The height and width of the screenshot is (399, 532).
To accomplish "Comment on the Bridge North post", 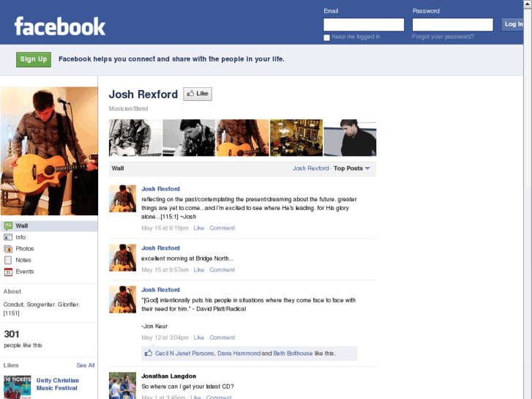I will pyautogui.click(x=222, y=269).
